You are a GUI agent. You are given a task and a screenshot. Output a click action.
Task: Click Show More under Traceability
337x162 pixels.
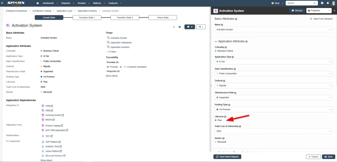click(x=112, y=76)
